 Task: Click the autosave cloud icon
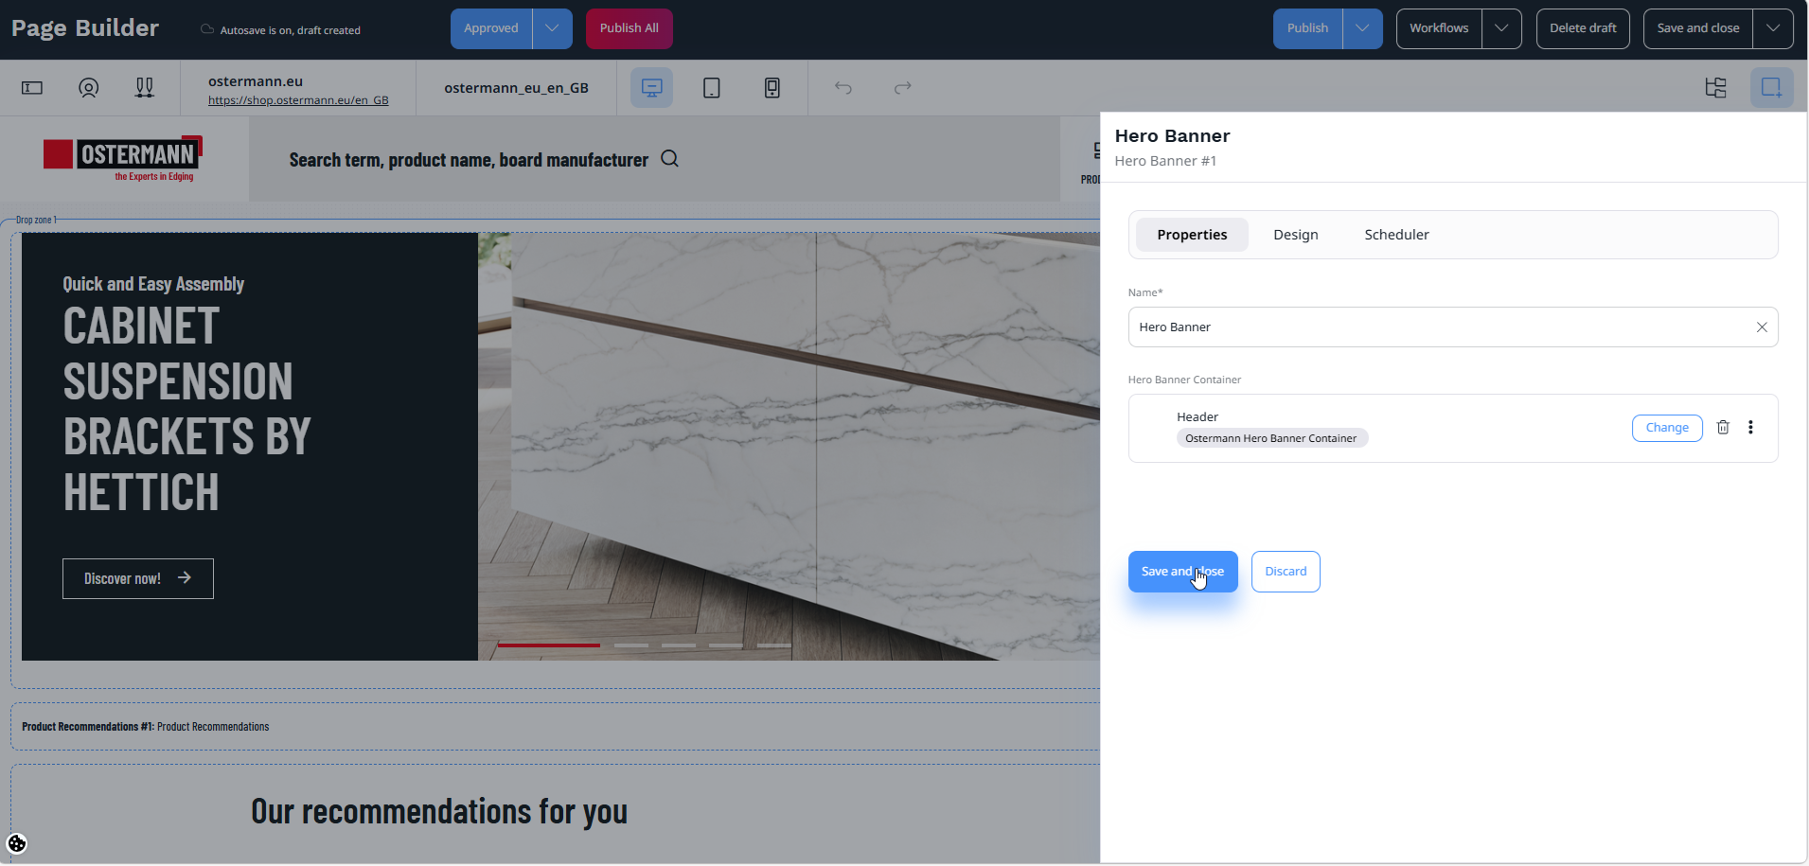pyautogui.click(x=207, y=29)
